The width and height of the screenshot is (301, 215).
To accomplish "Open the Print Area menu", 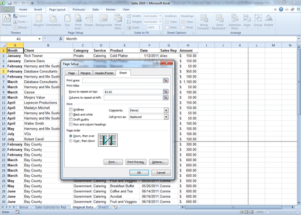I will pyautogui.click(x=78, y=22).
